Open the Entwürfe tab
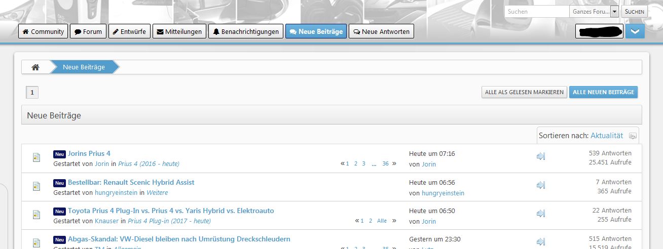 [x=129, y=31]
